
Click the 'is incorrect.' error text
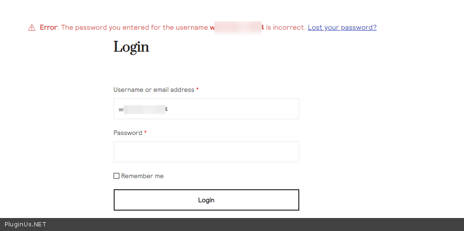286,27
